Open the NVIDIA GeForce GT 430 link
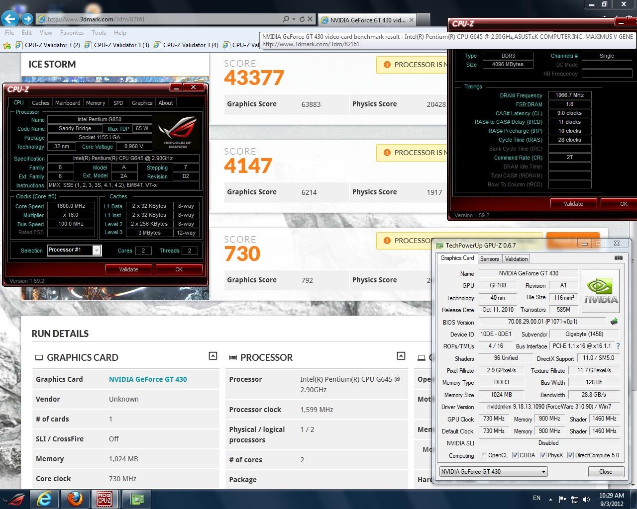Viewport: 637px width, 509px height. coord(148,379)
